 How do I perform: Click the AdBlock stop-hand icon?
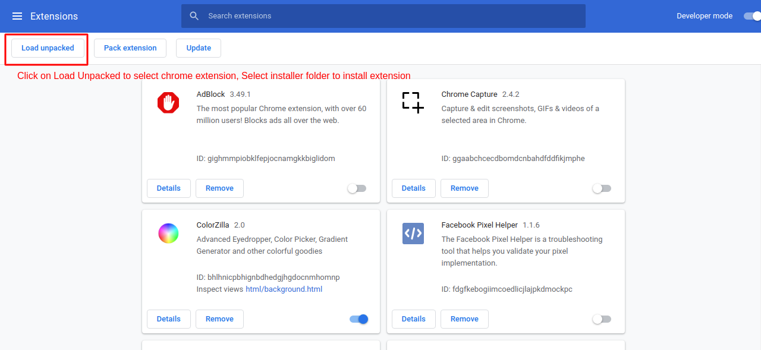(x=168, y=103)
